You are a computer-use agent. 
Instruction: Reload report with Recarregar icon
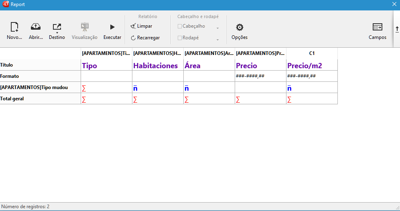point(133,38)
